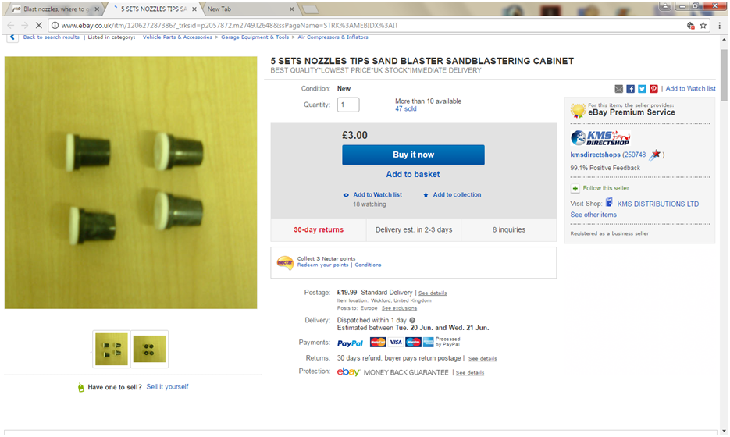730x437 pixels.
Task: Switch to Blast nozzles tab
Action: click(x=56, y=9)
